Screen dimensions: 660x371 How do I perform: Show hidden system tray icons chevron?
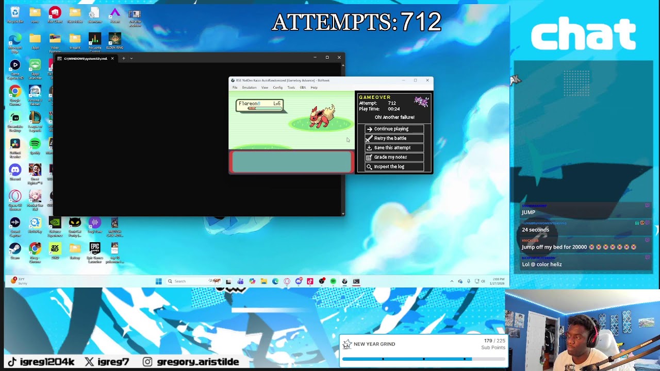click(452, 281)
